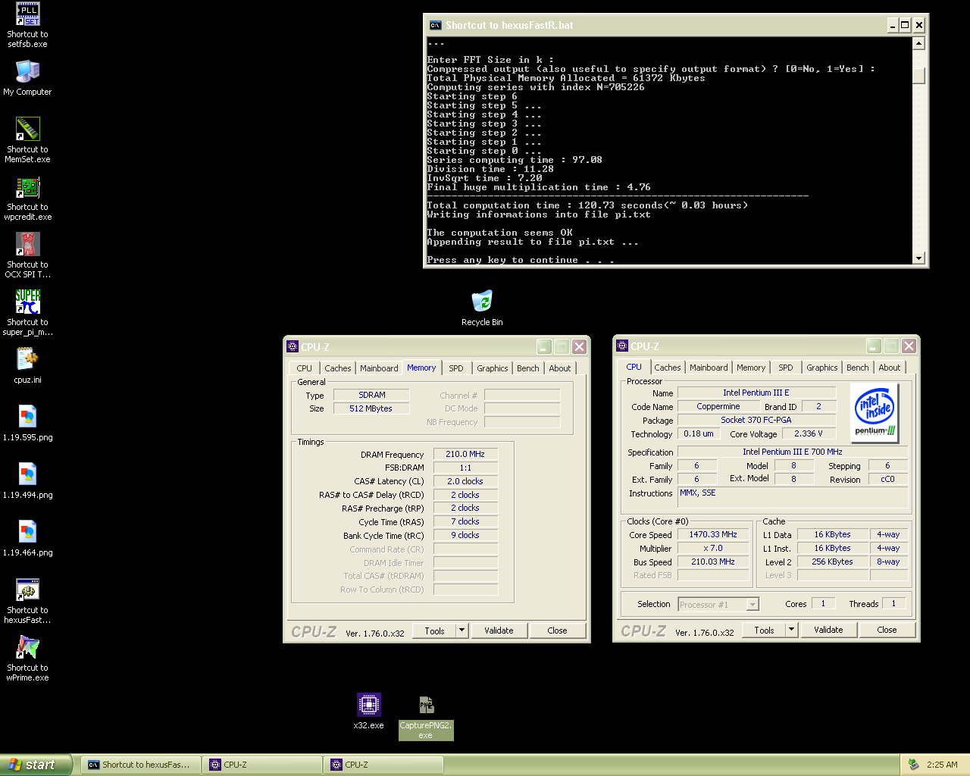
Task: Select Memory tab in left CPU-Z
Action: (421, 368)
